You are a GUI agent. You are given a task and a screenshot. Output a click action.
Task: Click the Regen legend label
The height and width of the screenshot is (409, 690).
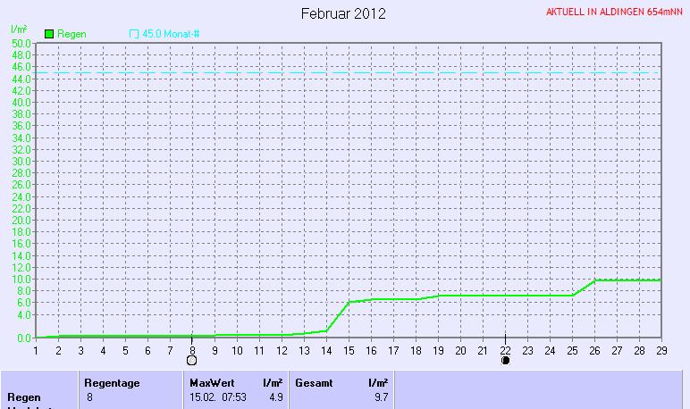72,34
